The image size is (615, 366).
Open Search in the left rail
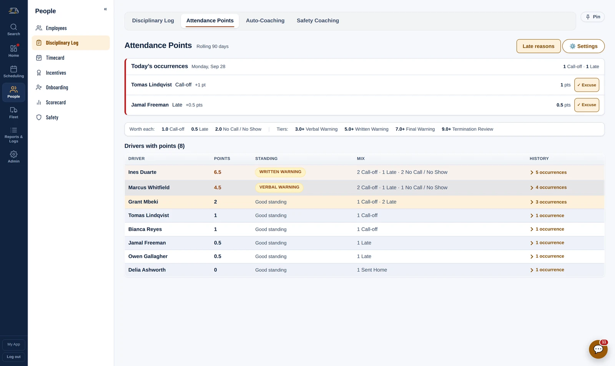click(13, 30)
